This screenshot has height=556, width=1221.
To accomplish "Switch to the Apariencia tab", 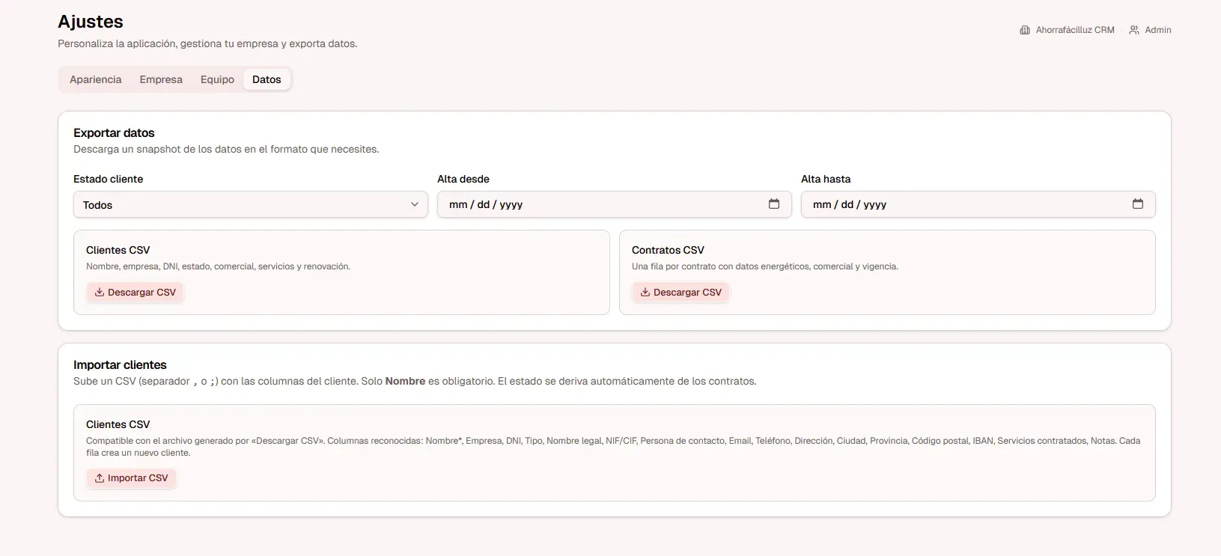I will tap(96, 79).
